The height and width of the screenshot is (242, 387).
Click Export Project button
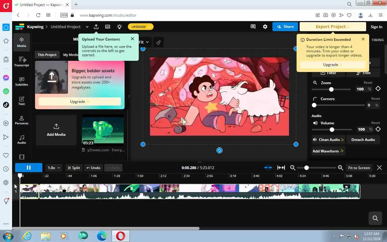(333, 27)
